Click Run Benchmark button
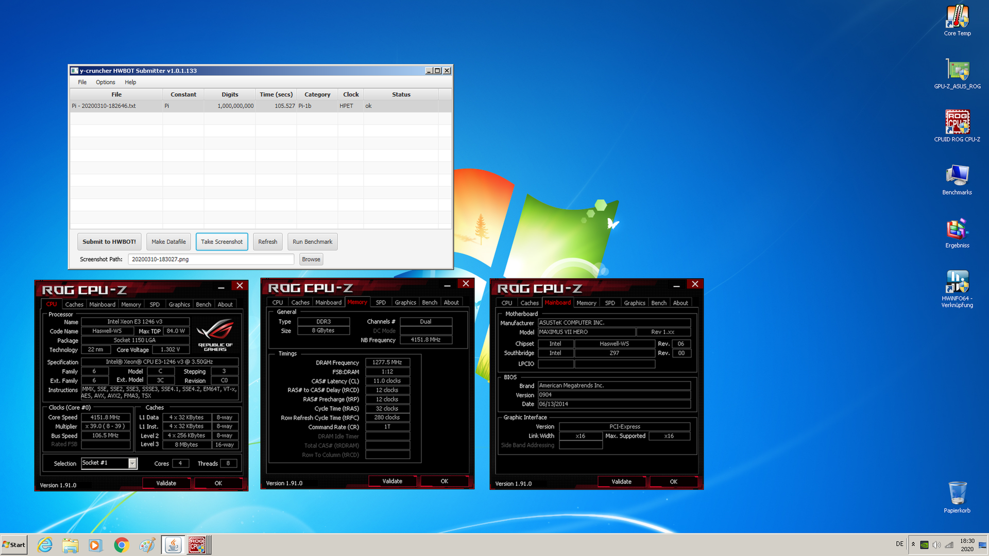This screenshot has width=989, height=556. click(x=312, y=242)
